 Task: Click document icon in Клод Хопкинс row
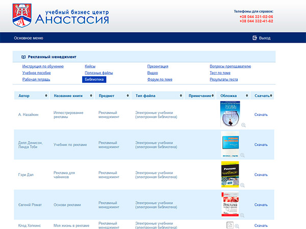tap(230, 225)
